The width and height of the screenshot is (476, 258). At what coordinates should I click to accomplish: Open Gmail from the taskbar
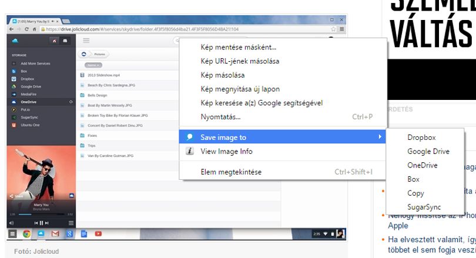[x=55, y=234]
